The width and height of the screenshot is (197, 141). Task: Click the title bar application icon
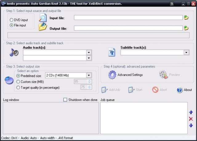3,3
